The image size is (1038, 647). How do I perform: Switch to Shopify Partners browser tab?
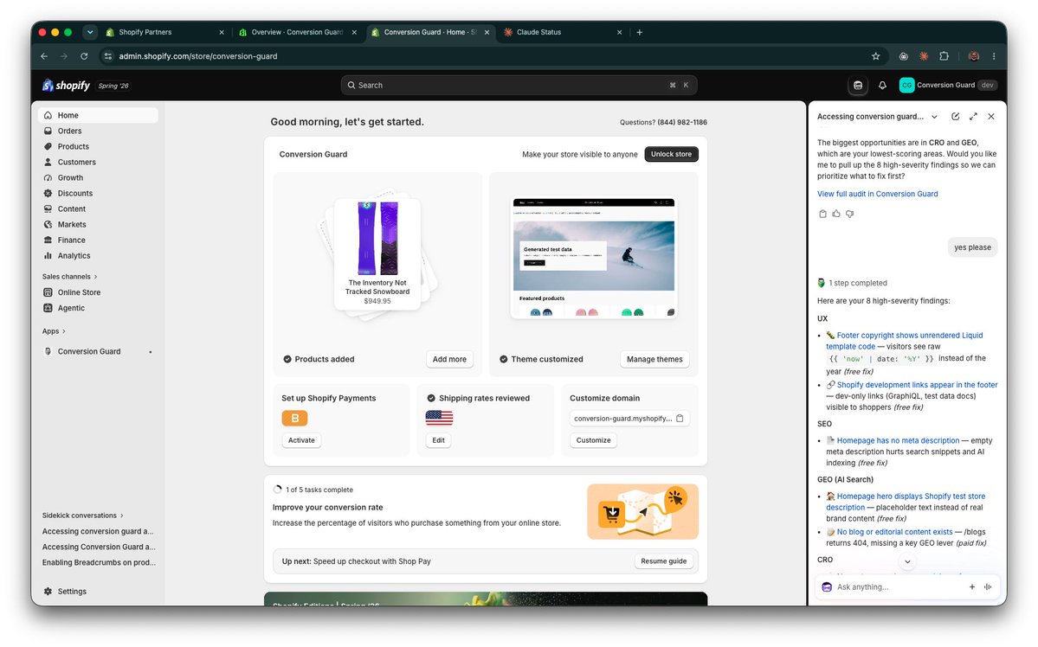(x=164, y=32)
